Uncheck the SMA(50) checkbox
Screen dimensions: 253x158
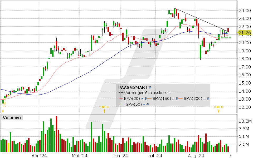pyautogui.click(x=144, y=104)
